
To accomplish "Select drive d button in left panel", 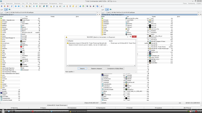I will click(6, 9).
